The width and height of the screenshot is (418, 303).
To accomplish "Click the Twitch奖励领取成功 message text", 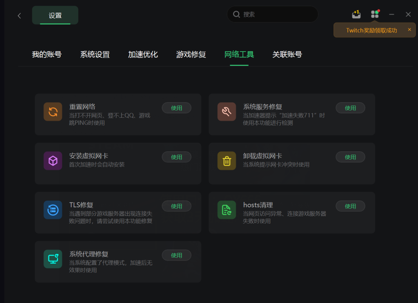I will (371, 30).
